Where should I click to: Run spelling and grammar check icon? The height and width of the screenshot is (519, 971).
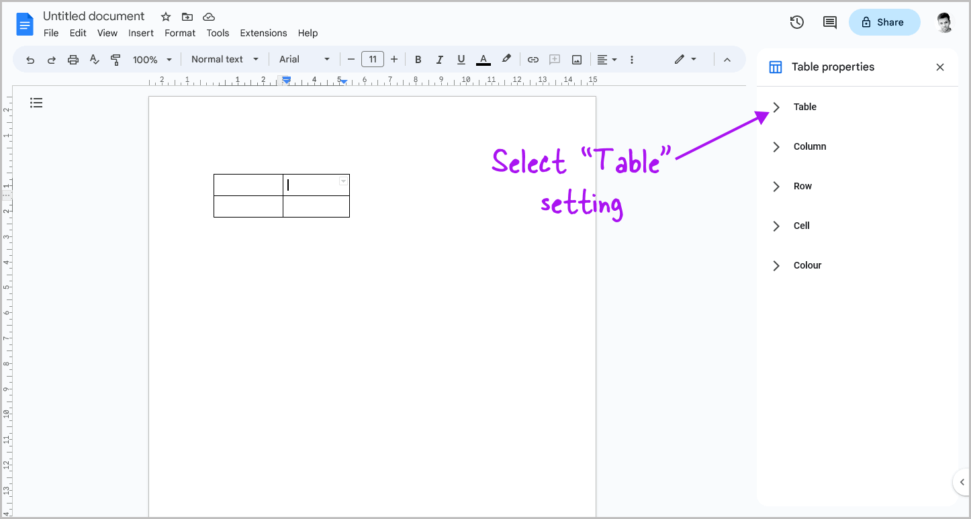coord(95,60)
